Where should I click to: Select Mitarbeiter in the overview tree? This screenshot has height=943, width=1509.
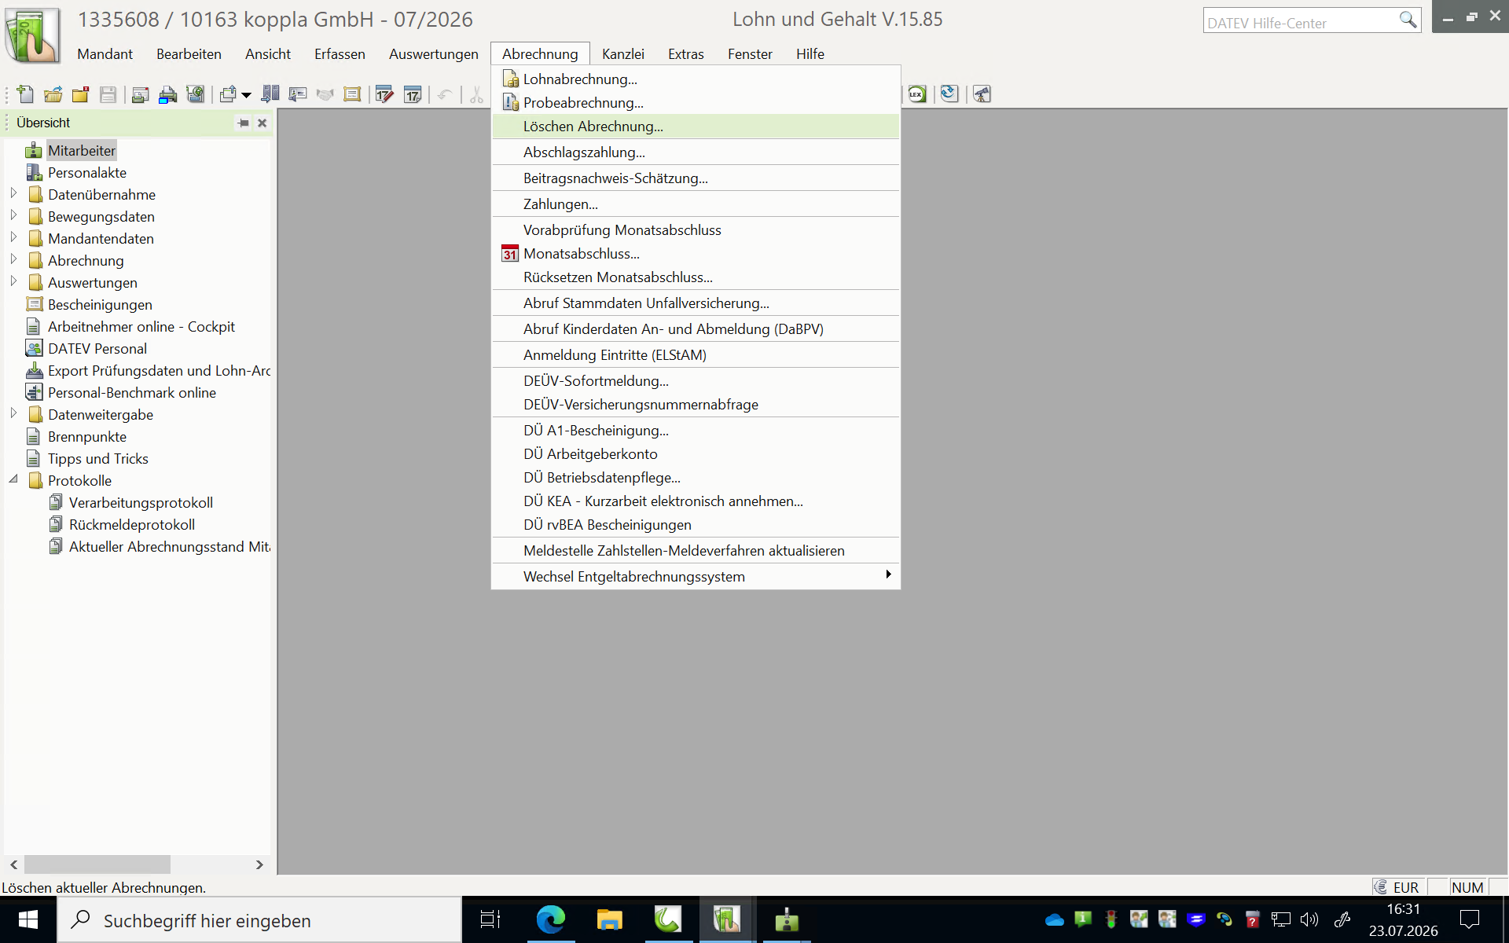click(82, 151)
